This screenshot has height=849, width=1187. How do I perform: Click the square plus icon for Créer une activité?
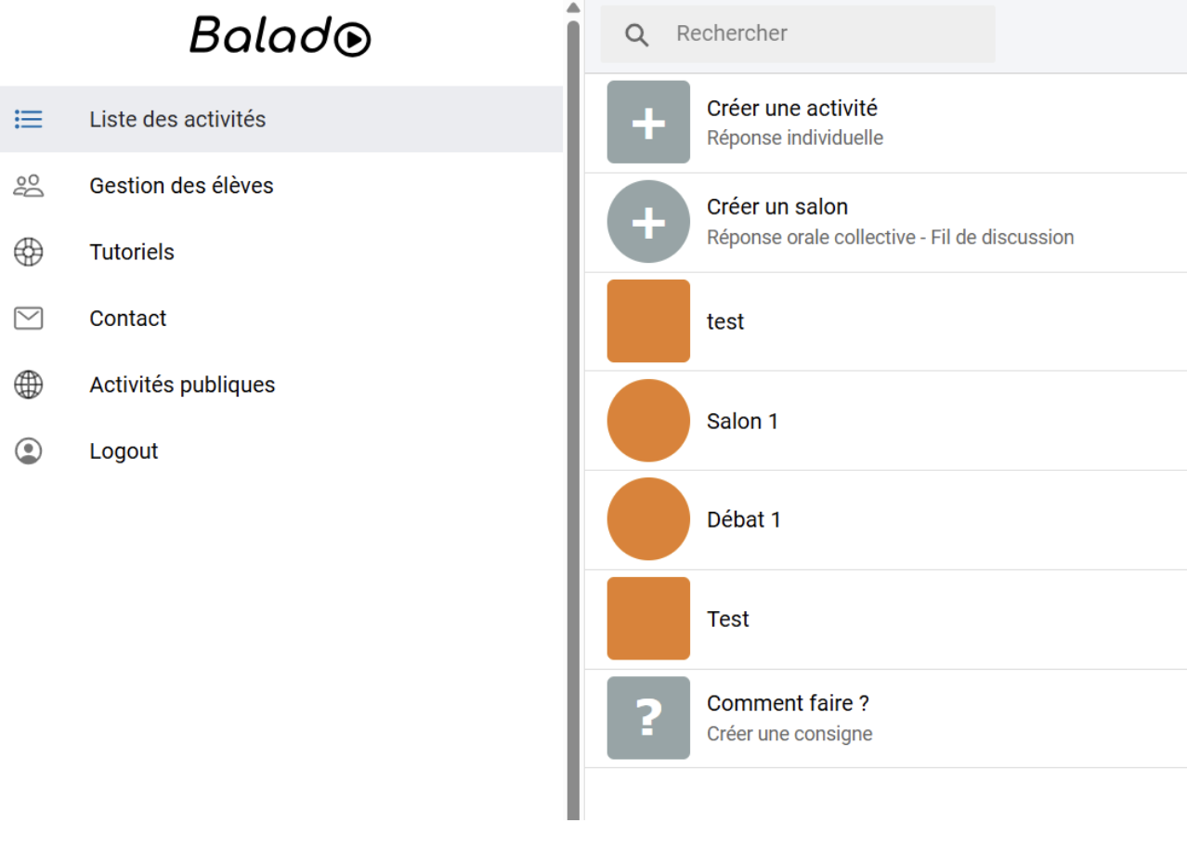click(x=648, y=123)
